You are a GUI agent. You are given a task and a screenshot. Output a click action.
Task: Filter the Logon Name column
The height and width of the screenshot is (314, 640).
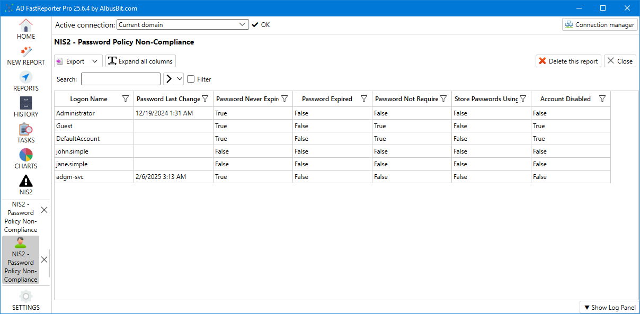coord(126,98)
